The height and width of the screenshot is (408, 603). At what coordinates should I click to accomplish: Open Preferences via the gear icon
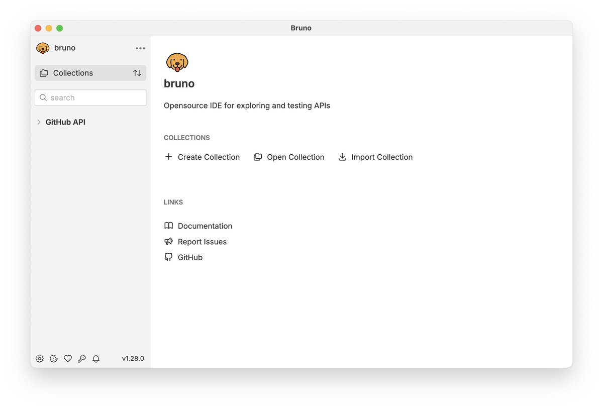pyautogui.click(x=39, y=359)
